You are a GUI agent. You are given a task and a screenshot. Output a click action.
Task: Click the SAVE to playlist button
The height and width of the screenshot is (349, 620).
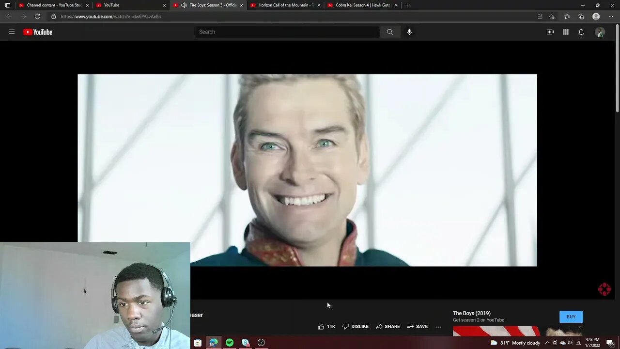(x=418, y=327)
